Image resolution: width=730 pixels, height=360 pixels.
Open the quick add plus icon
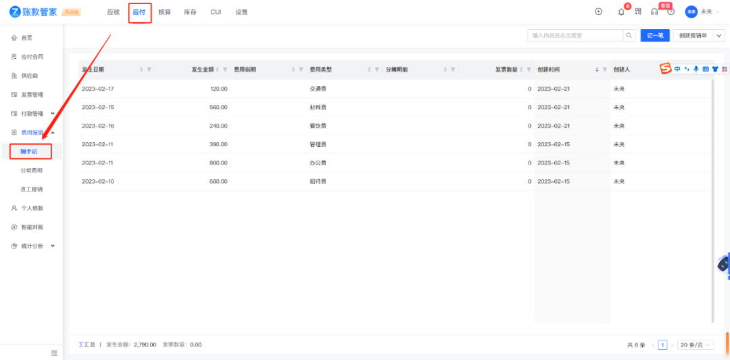pyautogui.click(x=599, y=12)
